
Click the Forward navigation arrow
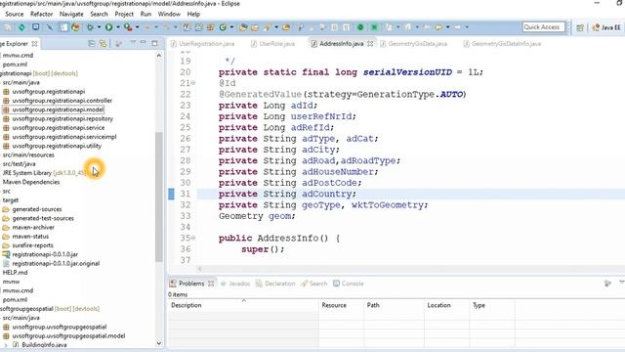pyautogui.click(x=458, y=27)
